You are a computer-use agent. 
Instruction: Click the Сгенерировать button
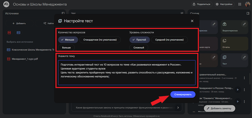click(x=183, y=95)
